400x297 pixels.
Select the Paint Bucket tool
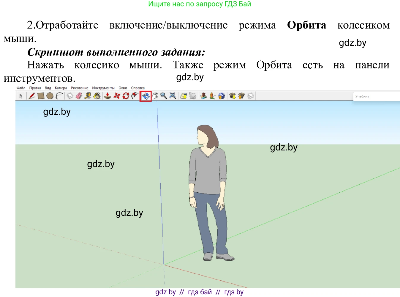(97, 96)
